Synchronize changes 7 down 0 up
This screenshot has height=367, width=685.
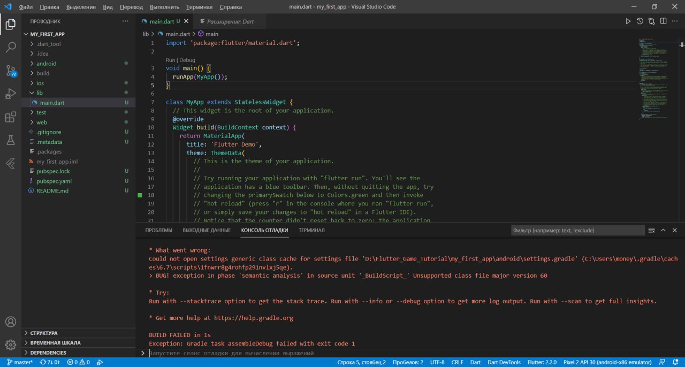coord(50,362)
